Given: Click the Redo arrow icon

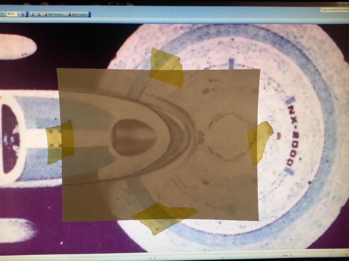Looking at the screenshot, I should 2,14.
